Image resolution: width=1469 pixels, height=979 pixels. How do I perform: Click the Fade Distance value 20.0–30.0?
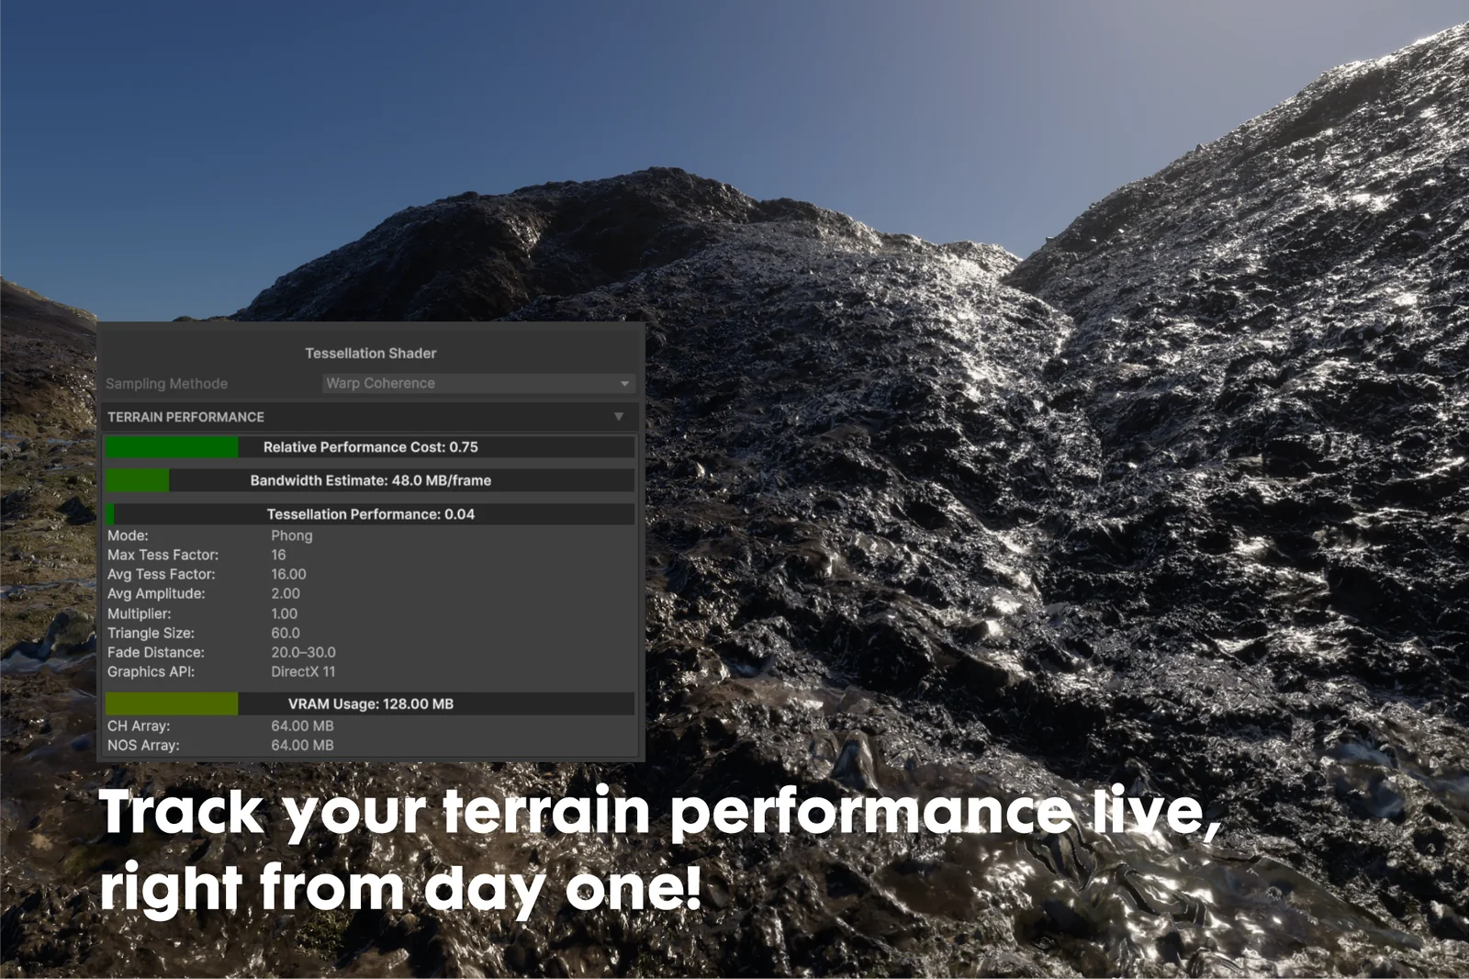pos(303,652)
